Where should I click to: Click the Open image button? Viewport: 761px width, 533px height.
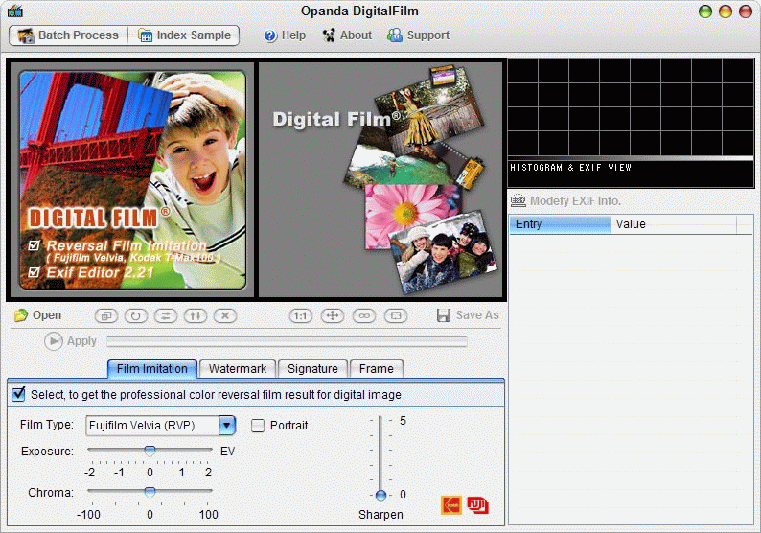click(37, 315)
